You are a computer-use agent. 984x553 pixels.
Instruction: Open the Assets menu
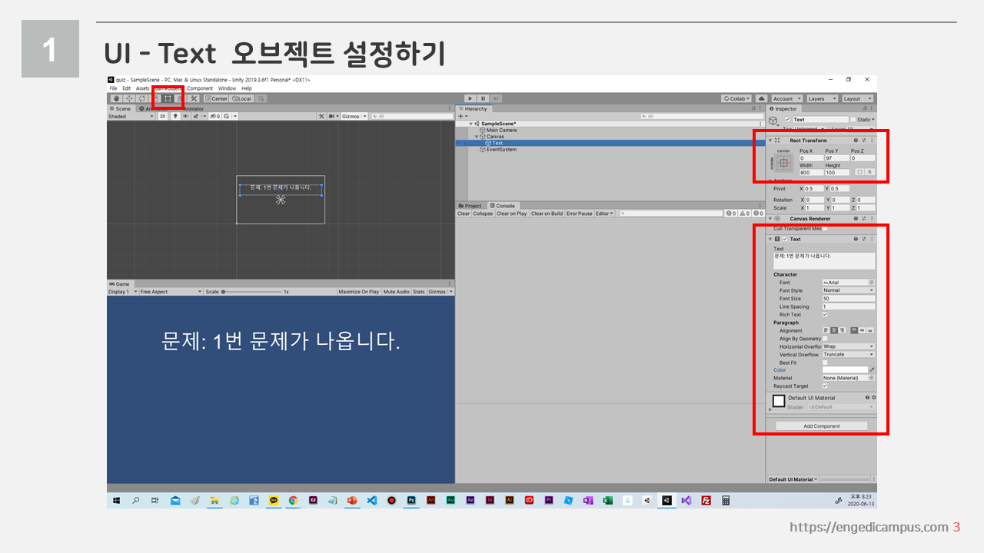(x=143, y=88)
